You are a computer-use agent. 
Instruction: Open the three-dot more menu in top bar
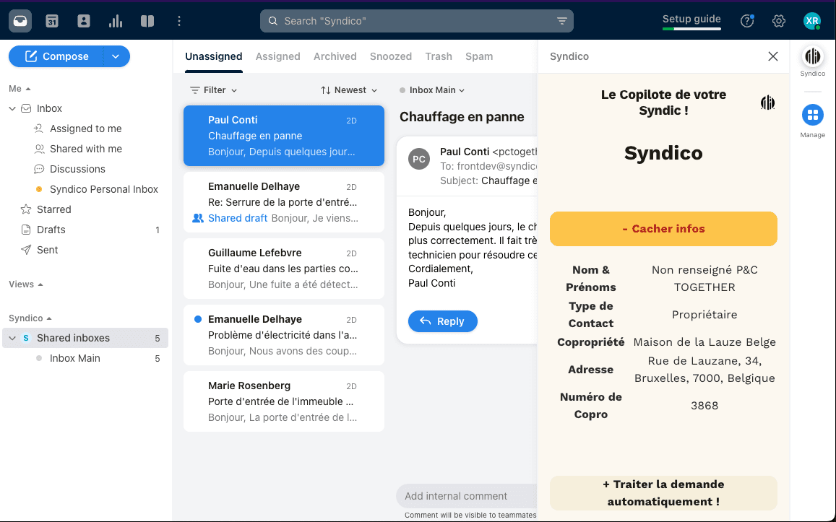pos(179,22)
